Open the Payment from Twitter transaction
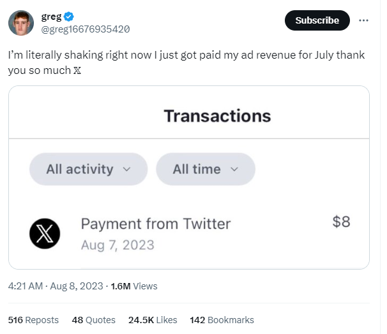Screen dimensions: 387x334 click(155, 224)
